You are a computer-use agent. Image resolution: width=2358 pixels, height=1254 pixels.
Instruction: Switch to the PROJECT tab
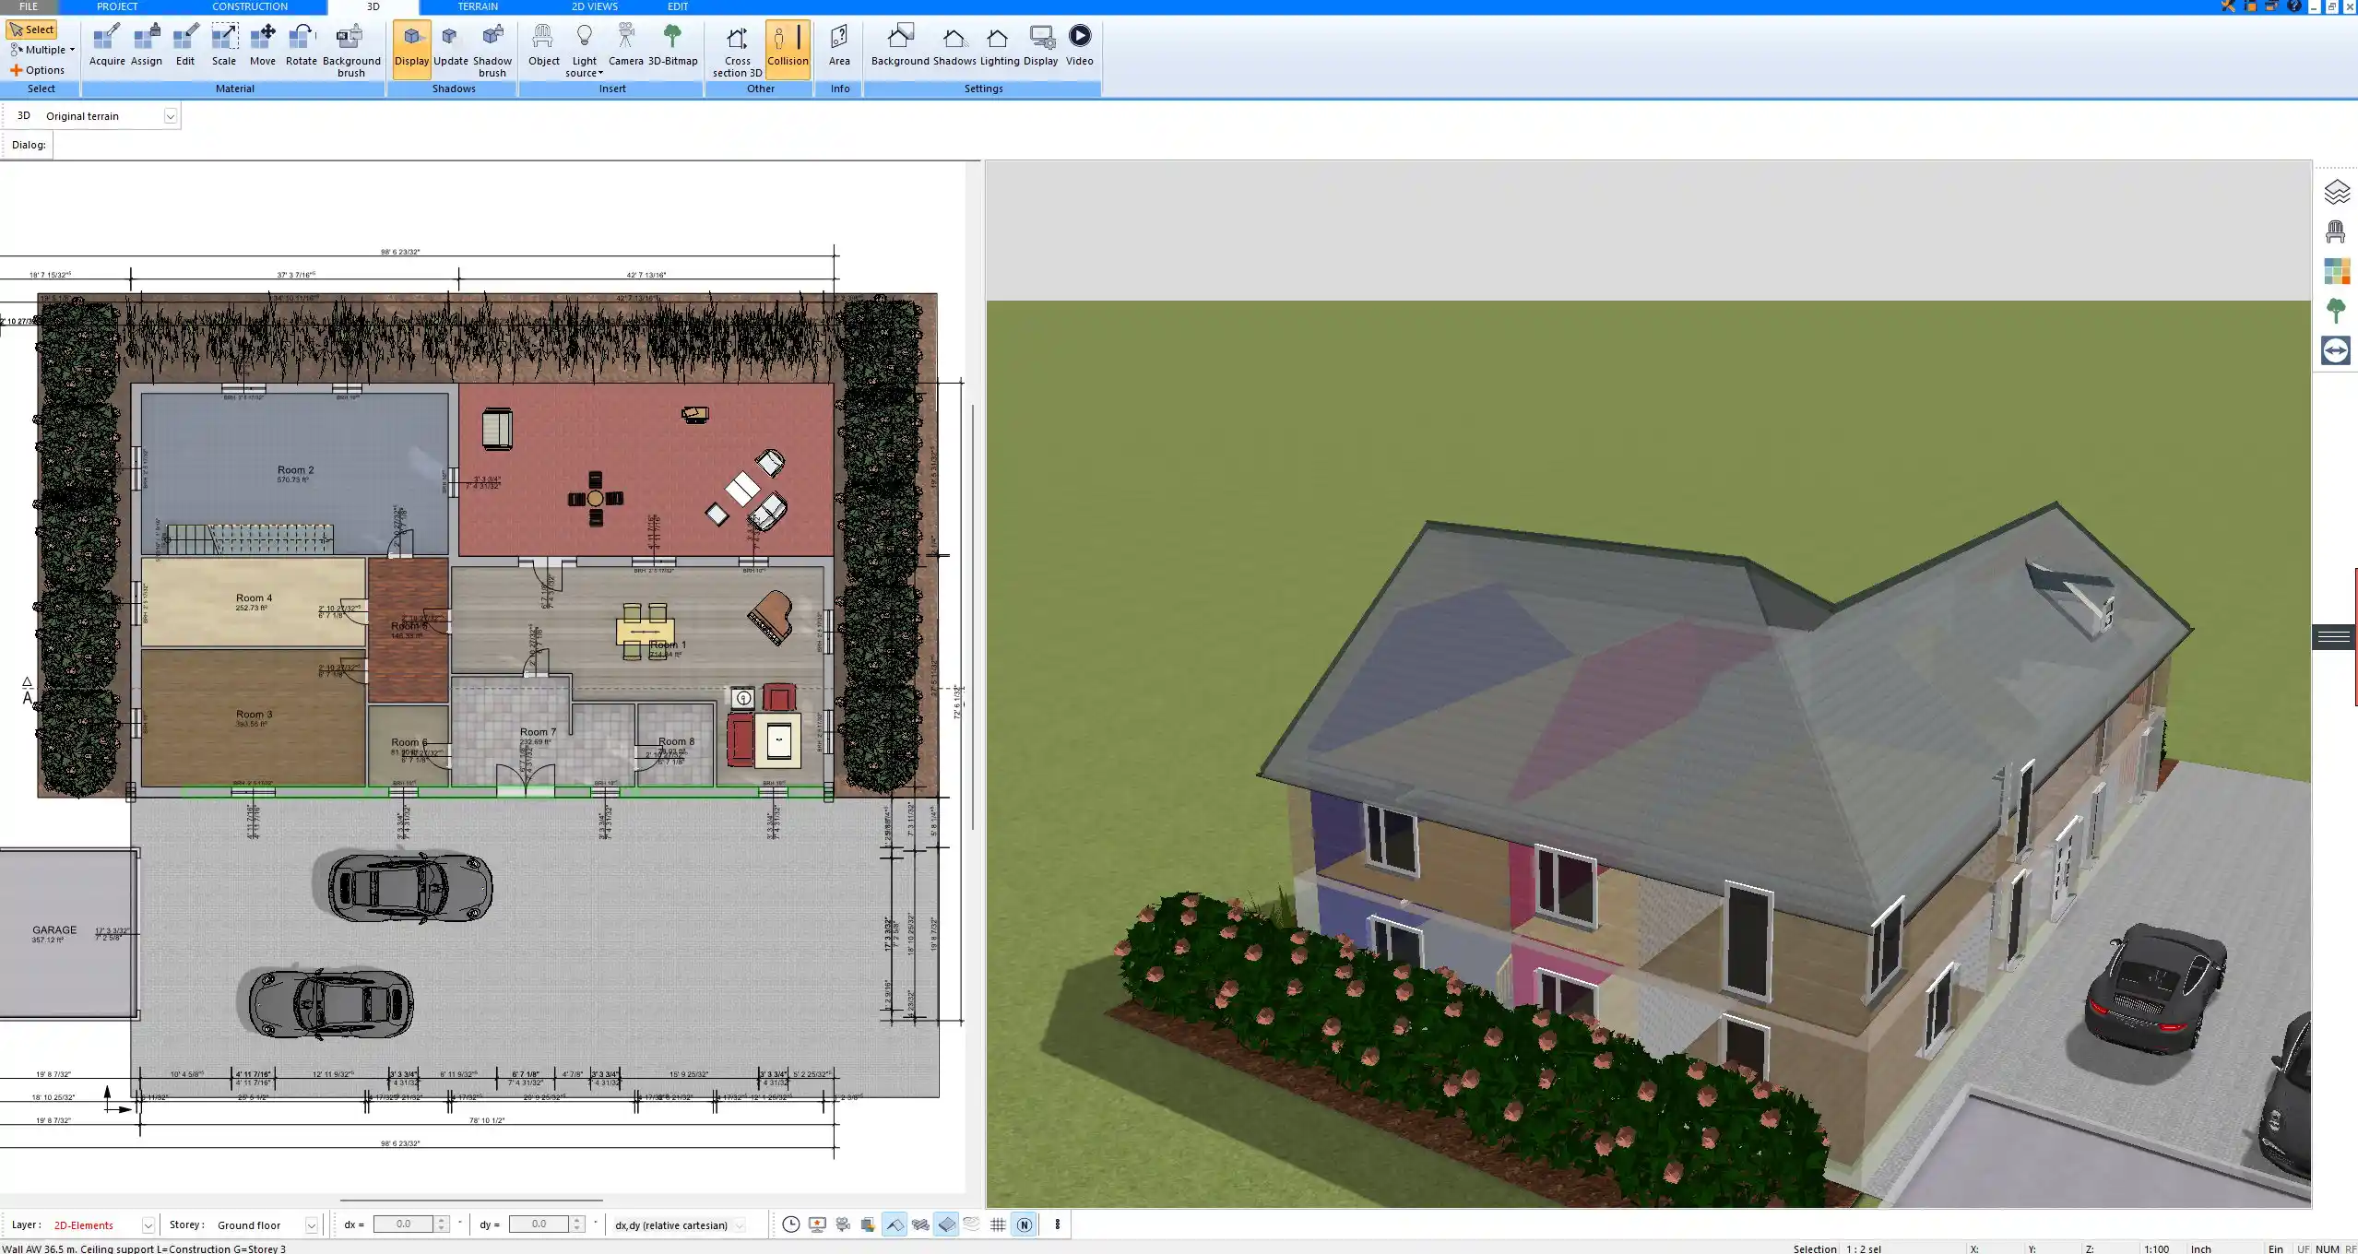(x=117, y=6)
